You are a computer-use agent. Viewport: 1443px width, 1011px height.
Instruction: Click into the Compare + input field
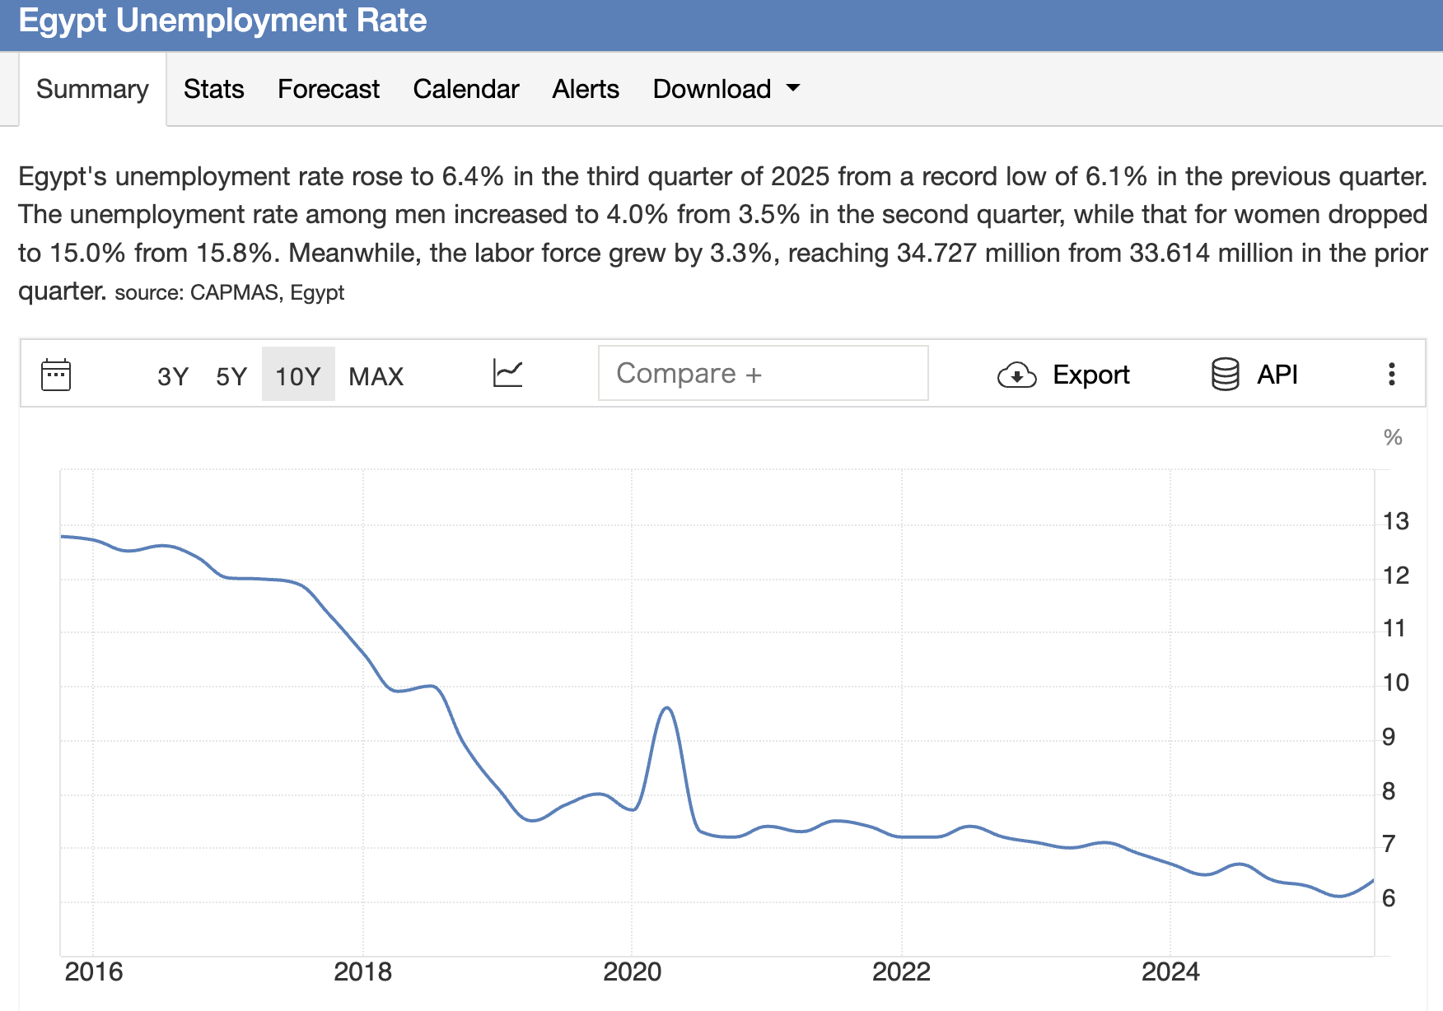tap(763, 374)
